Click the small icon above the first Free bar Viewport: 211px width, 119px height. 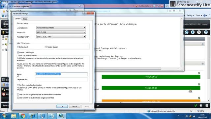point(199,73)
